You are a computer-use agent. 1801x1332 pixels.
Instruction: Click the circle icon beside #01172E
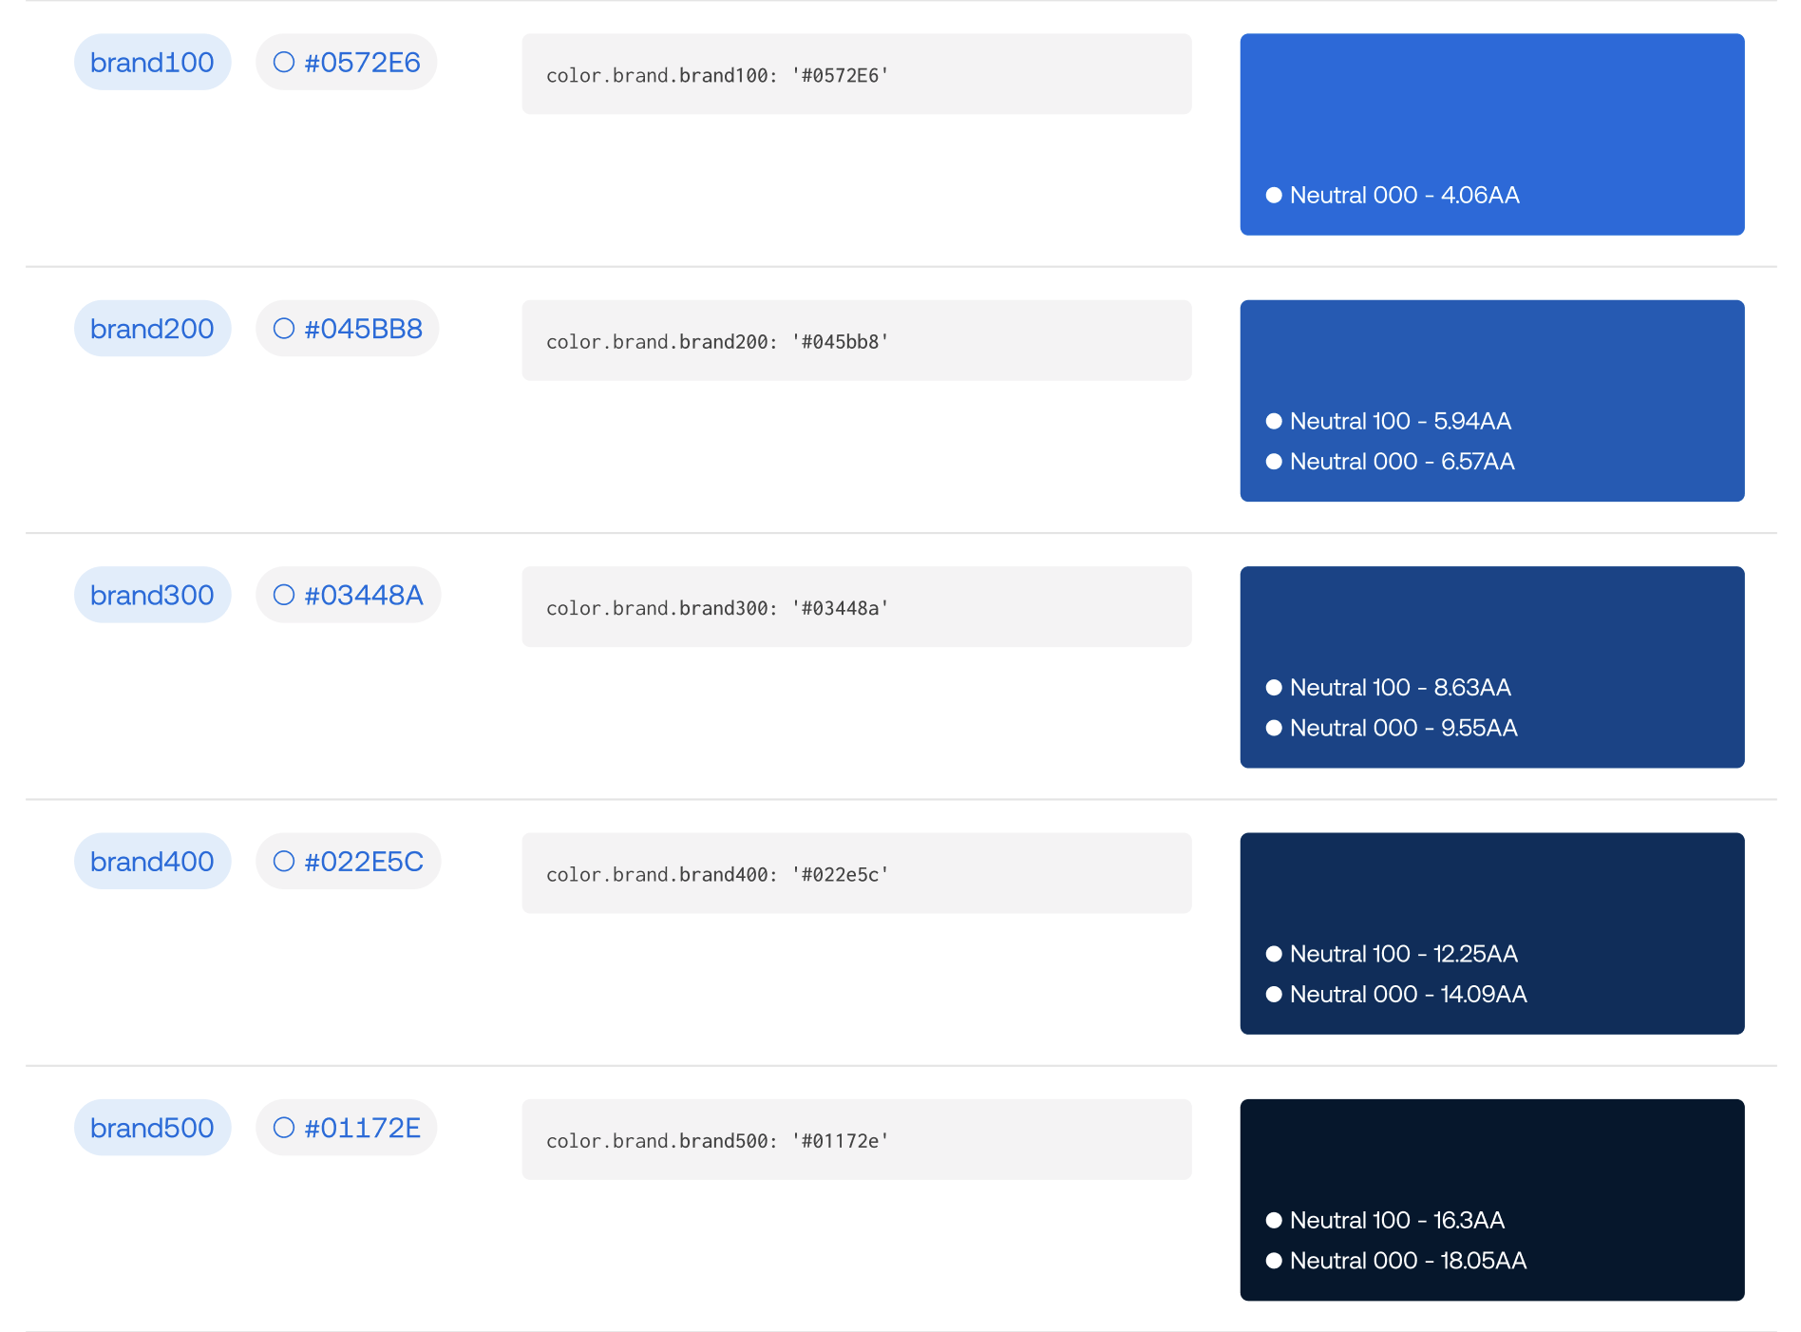[x=283, y=1128]
